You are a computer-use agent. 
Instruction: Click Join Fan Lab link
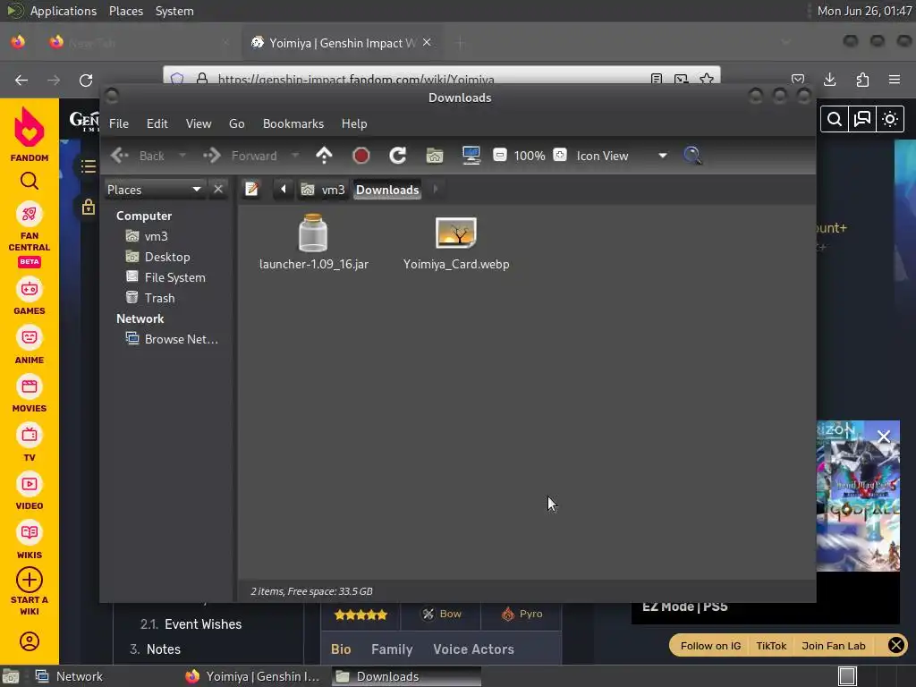coord(834,646)
